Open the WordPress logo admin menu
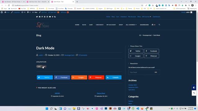The image size is (198, 111). (2, 12)
